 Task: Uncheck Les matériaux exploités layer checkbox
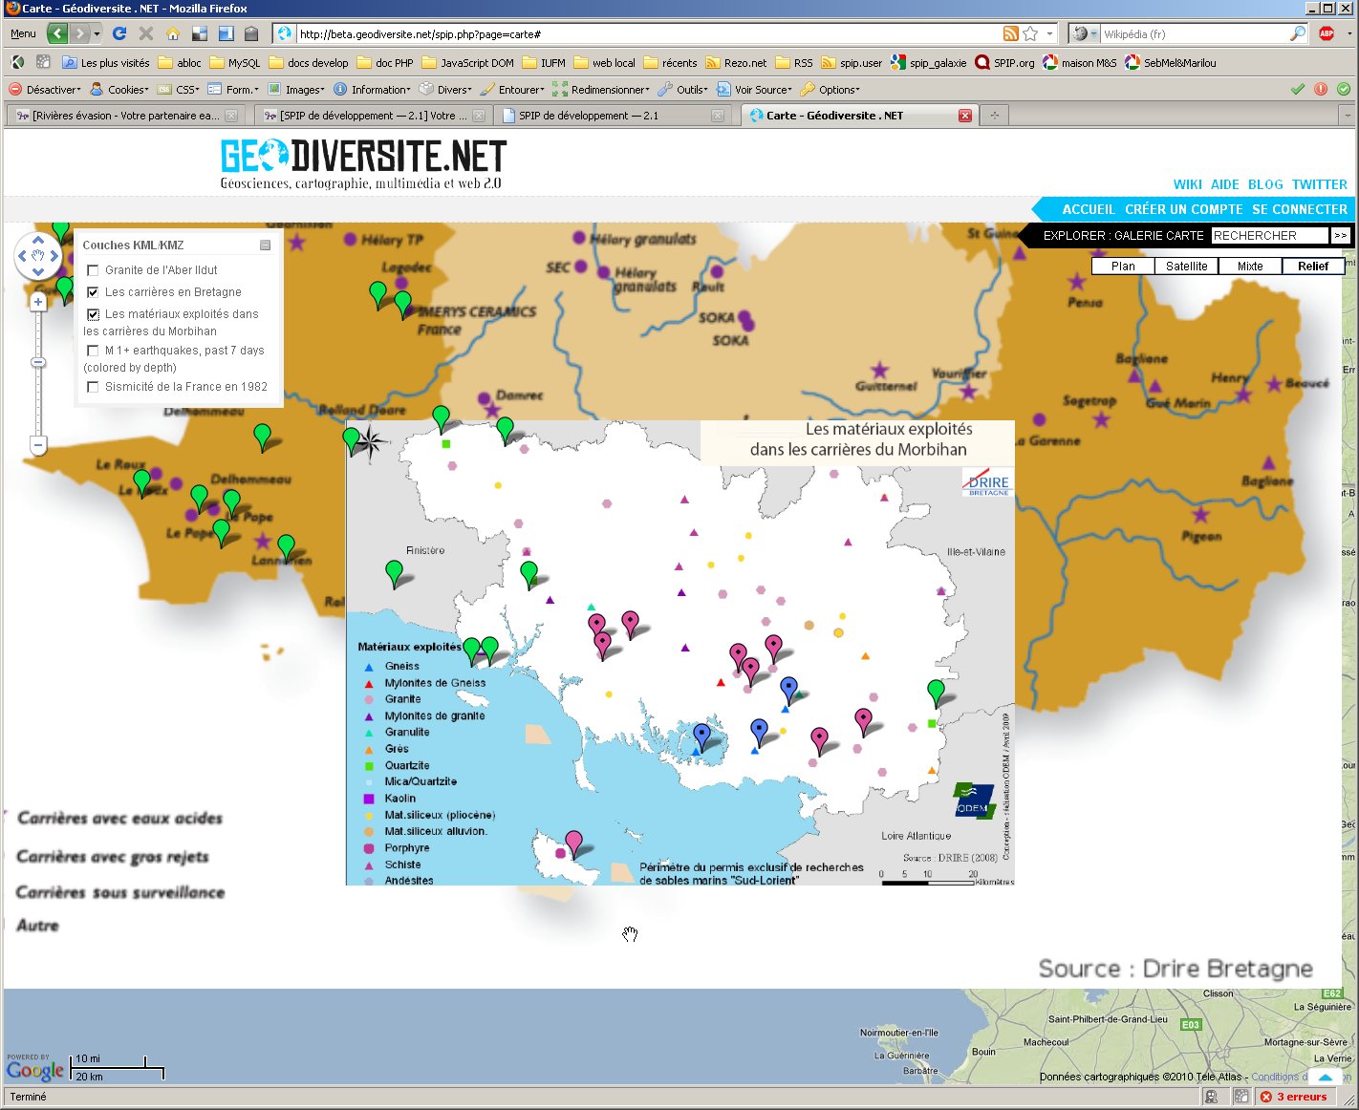93,314
